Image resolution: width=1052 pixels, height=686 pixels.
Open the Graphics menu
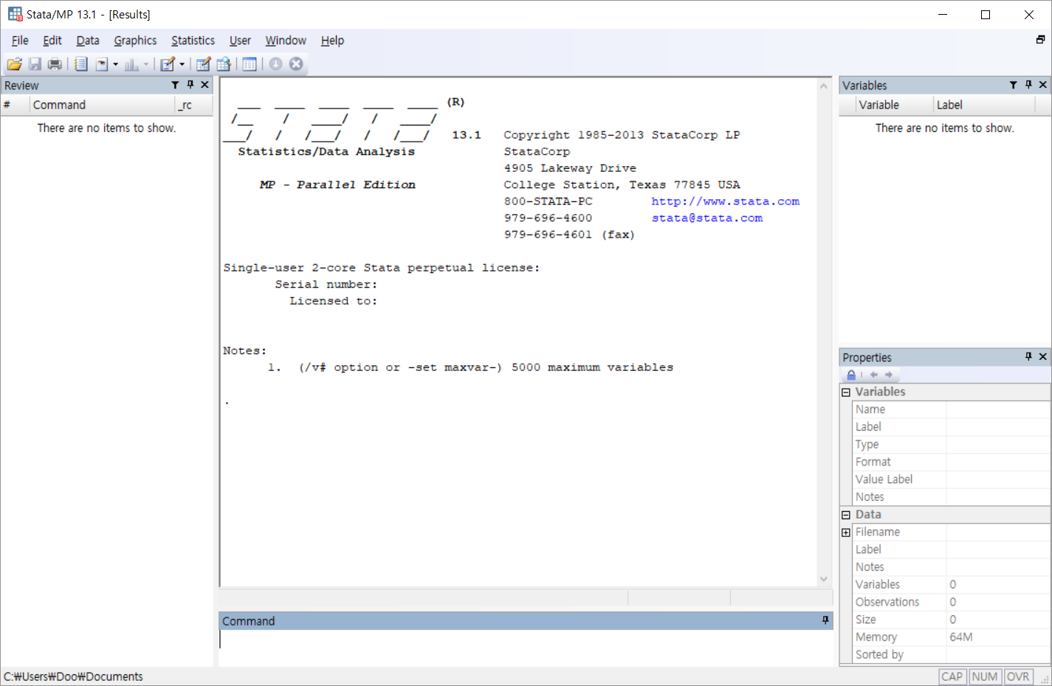(x=135, y=41)
